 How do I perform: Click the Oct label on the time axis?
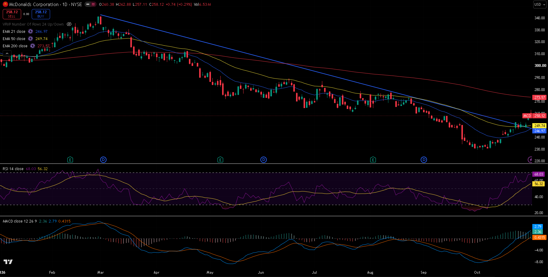[477, 272]
